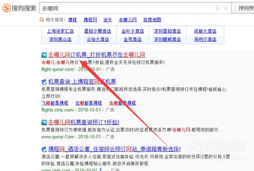Open result 机票查询:上携程官网订机票

(82, 82)
